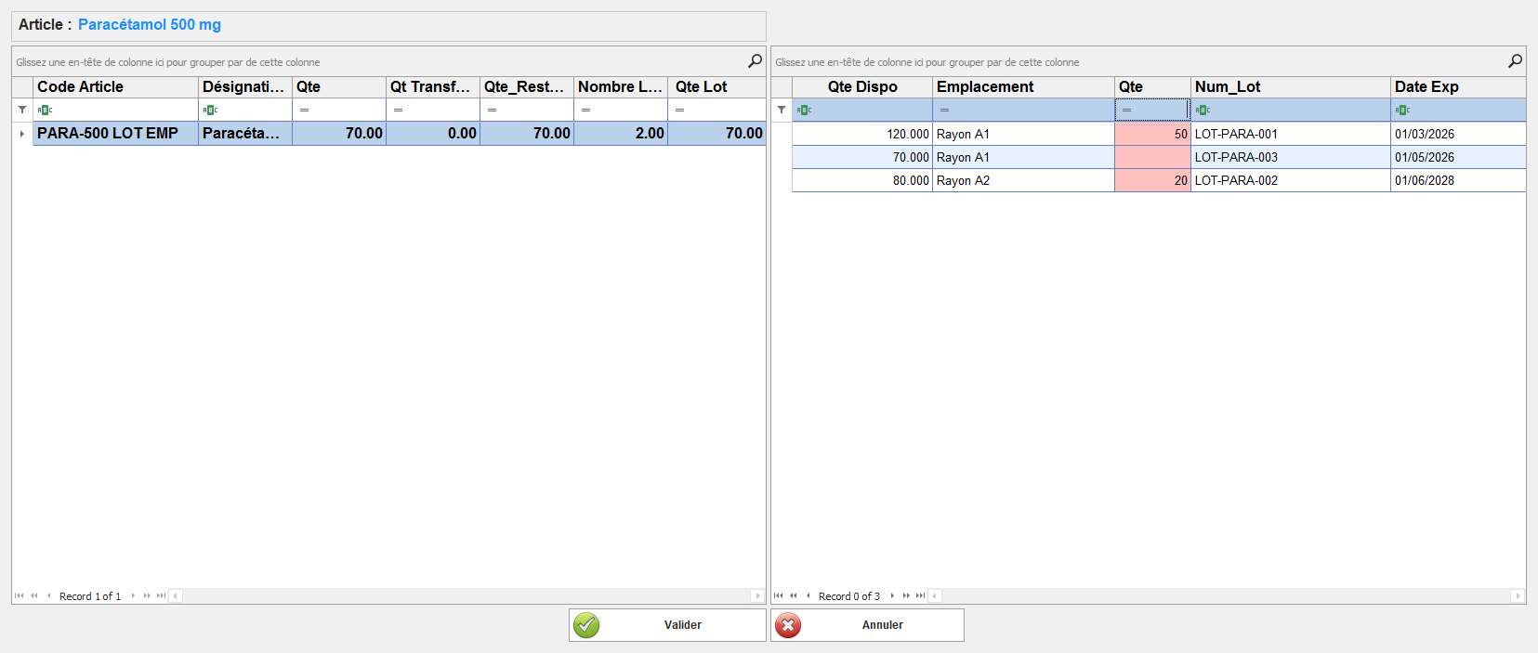The height and width of the screenshot is (653, 1538).
Task: Open the Date Exp filter condition selector
Action: 1402,110
